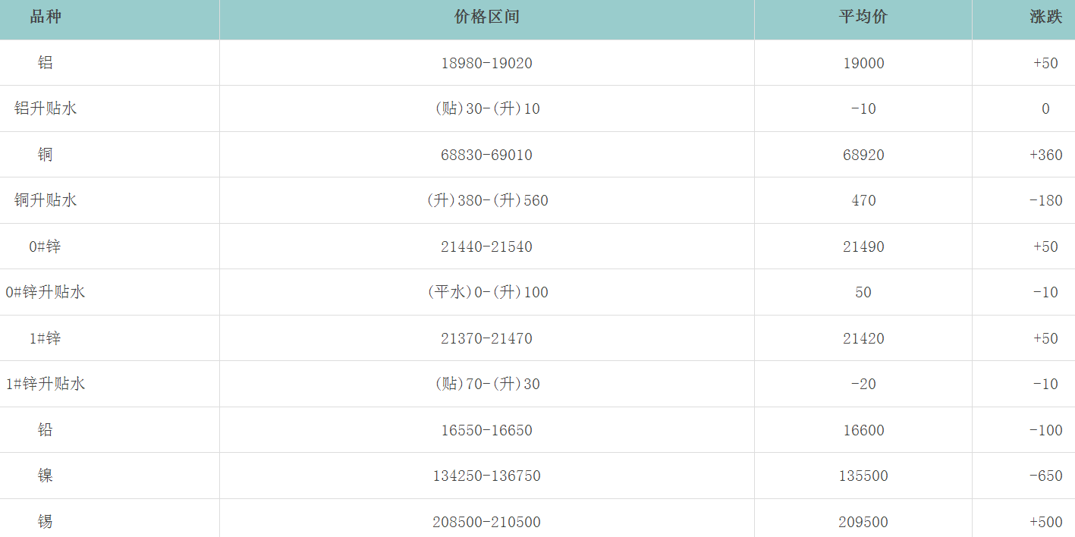Select the 铝 row label
The width and height of the screenshot is (1075, 537).
[x=46, y=63]
